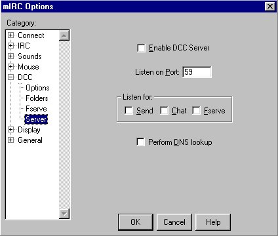This screenshot has width=278, height=236.
Task: Open Help for this dialog
Action: click(213, 222)
